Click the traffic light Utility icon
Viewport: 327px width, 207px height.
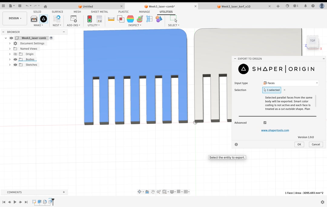[90, 19]
